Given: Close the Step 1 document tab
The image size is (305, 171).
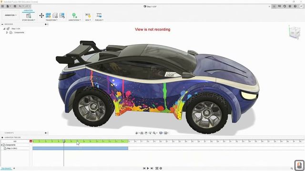Looking at the screenshot, I should 269,6.
